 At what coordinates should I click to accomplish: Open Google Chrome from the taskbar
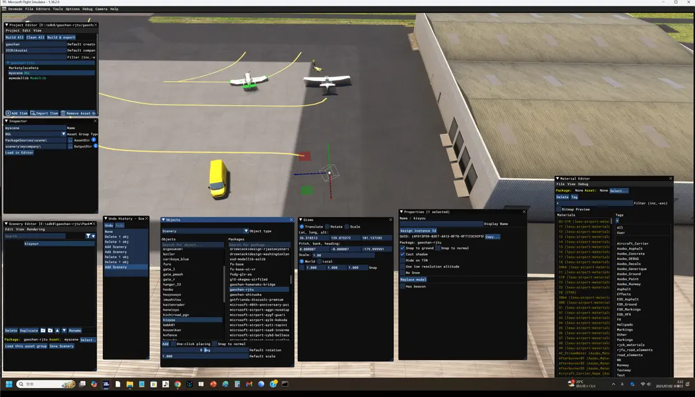click(x=178, y=384)
